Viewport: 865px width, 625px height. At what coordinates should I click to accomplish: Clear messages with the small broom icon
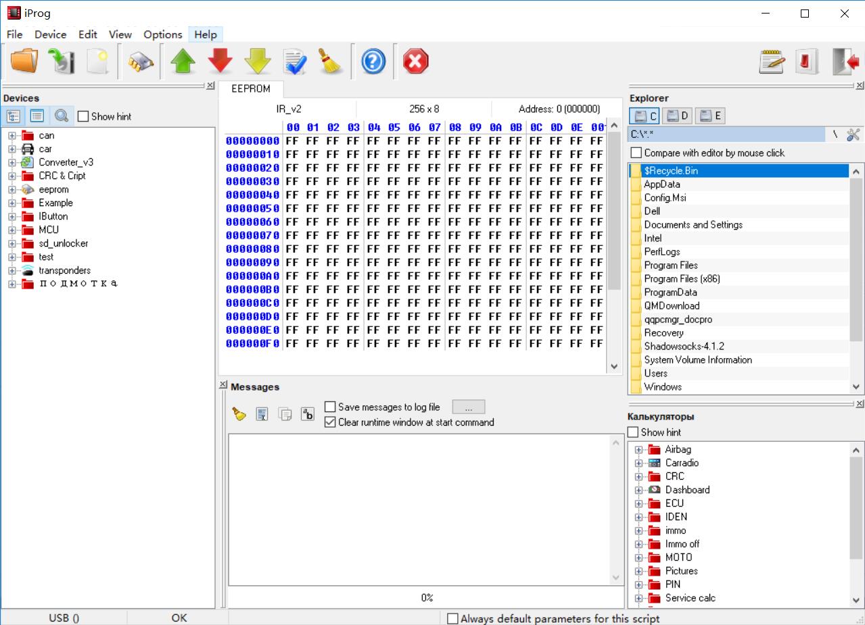[239, 414]
